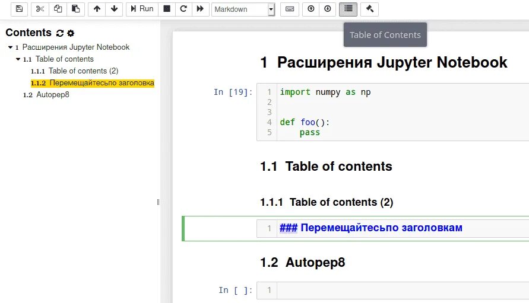Viewport: 529px width, 303px height.
Task: Cut selected cells with the scissors icon
Action: point(40,9)
